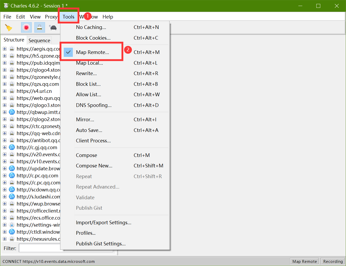Click the globe icon beside http://c.gj.qq.com
This screenshot has width=346, height=266.
[x=12, y=147]
